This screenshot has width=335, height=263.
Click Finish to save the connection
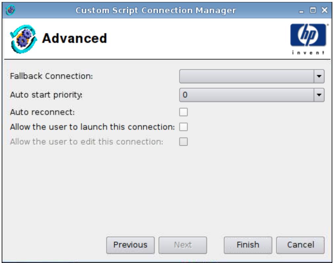pyautogui.click(x=248, y=245)
